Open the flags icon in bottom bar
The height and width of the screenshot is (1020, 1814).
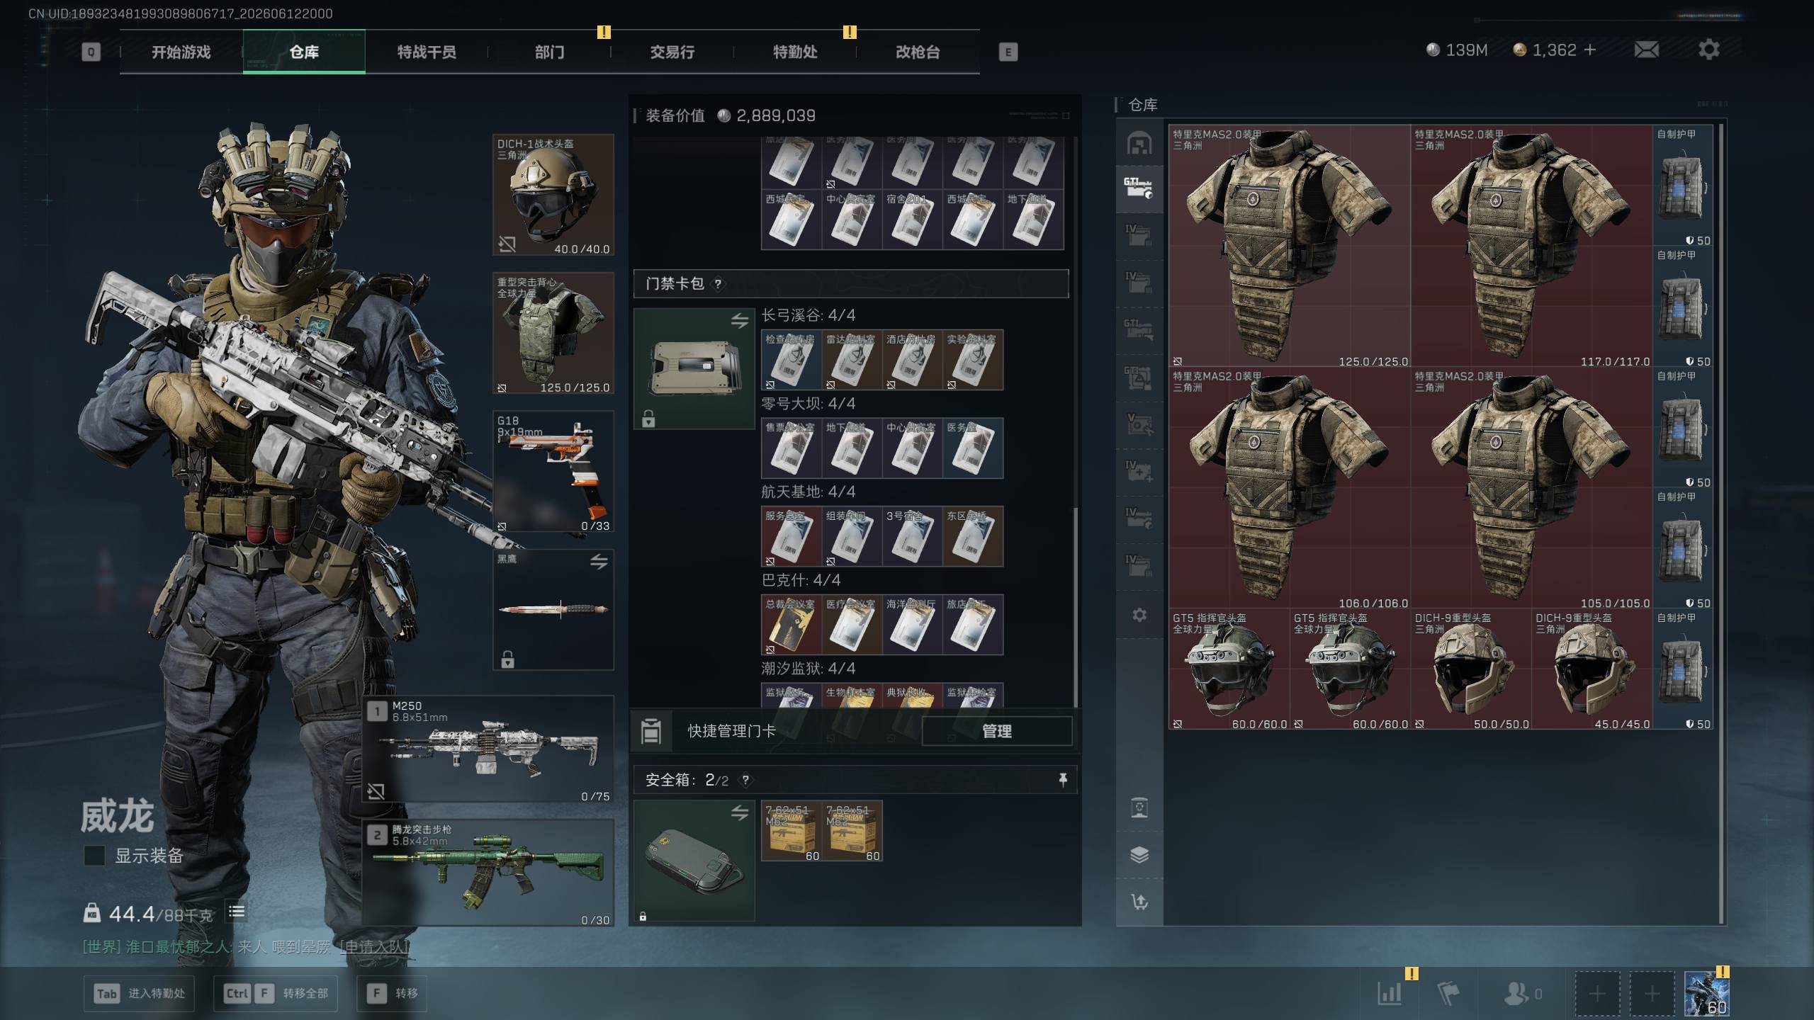[x=1448, y=994]
